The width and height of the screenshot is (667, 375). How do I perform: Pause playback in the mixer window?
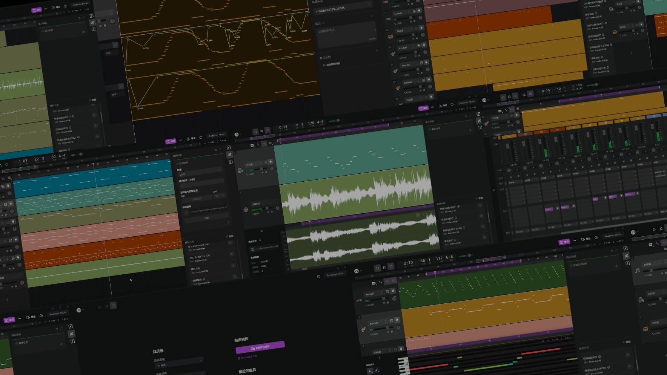click(x=503, y=97)
